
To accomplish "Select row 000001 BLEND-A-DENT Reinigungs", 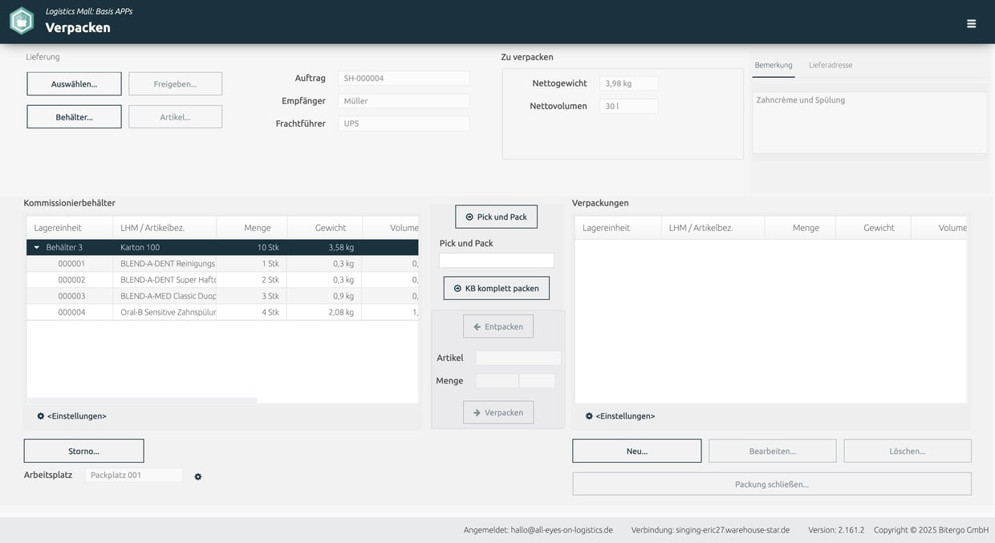I will pyautogui.click(x=222, y=263).
